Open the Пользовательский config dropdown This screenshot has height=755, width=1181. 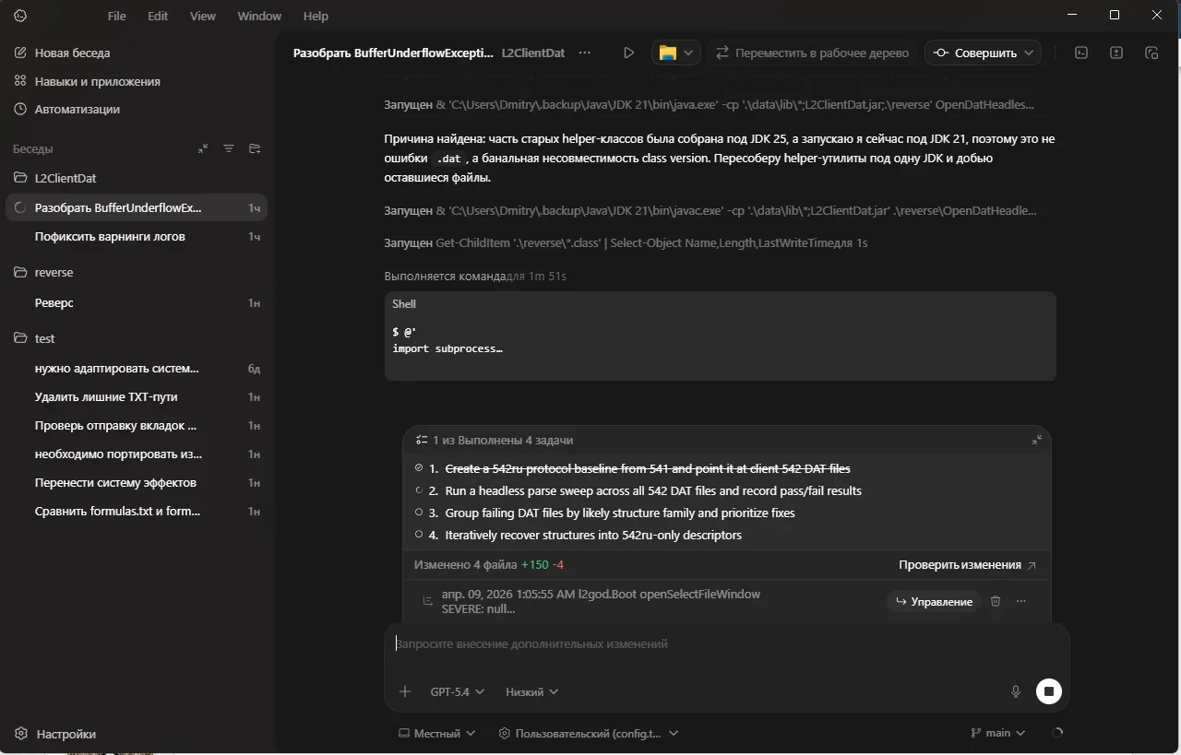tap(589, 733)
